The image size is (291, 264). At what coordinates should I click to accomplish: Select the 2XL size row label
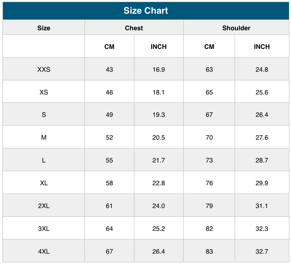(x=44, y=206)
